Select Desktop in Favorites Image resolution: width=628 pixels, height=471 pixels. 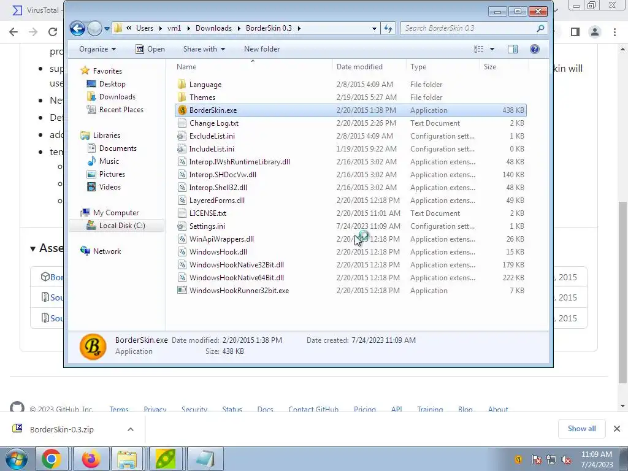(x=112, y=83)
